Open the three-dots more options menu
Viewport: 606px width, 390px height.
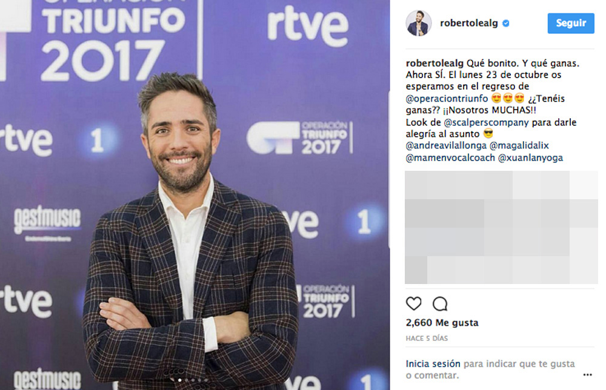(587, 374)
